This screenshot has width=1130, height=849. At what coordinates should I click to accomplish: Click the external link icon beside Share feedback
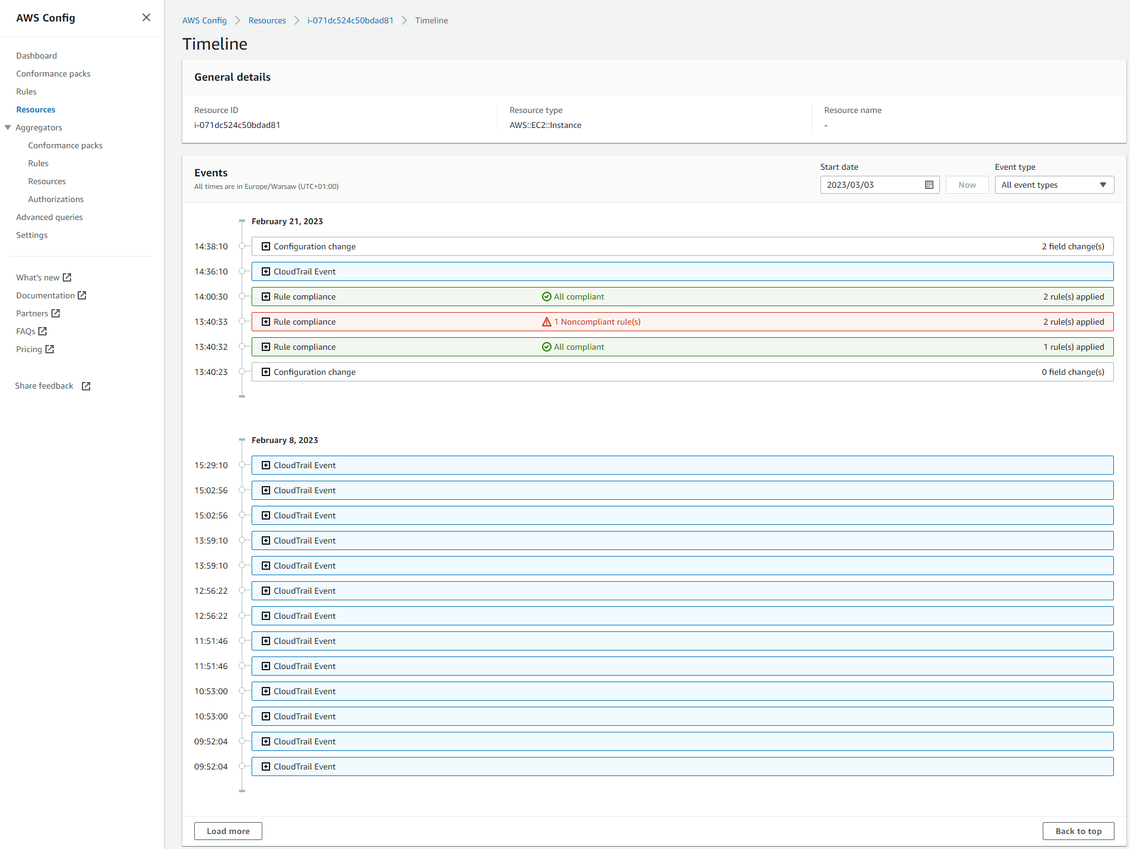click(x=85, y=386)
